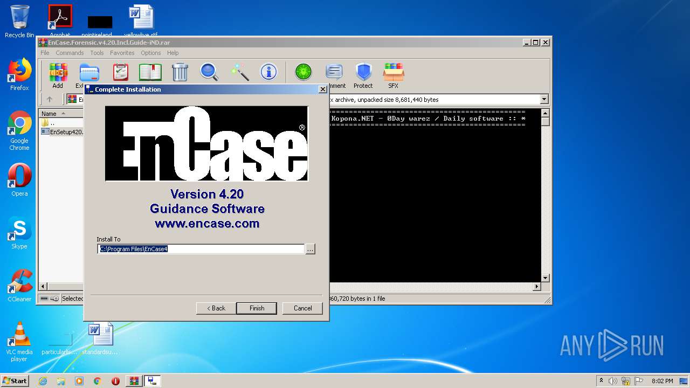690x388 pixels.
Task: Select the yellowlive.rtf desktop document
Action: coord(141,20)
